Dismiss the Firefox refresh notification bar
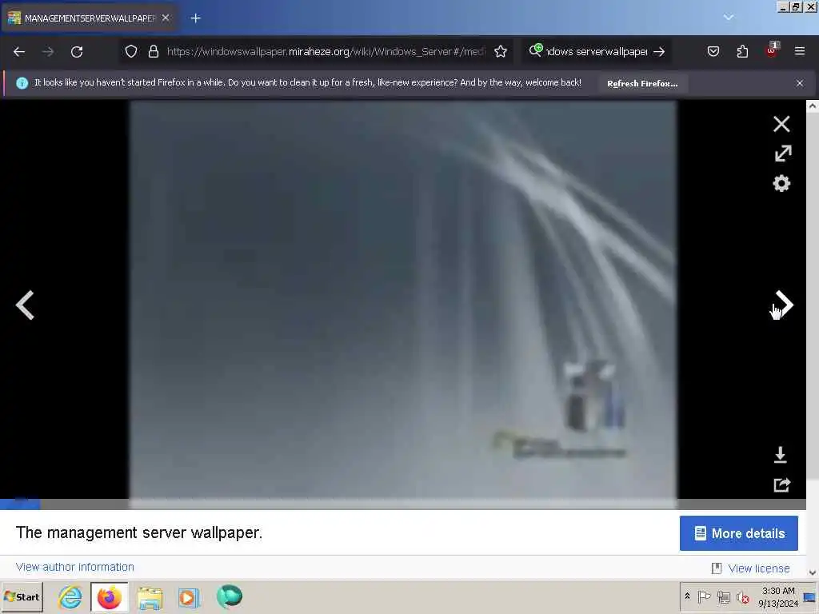The image size is (819, 614). 799,83
